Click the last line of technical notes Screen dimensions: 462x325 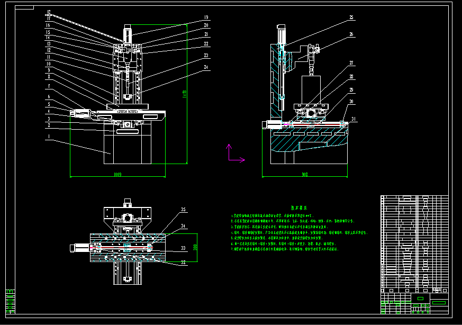click(285, 249)
